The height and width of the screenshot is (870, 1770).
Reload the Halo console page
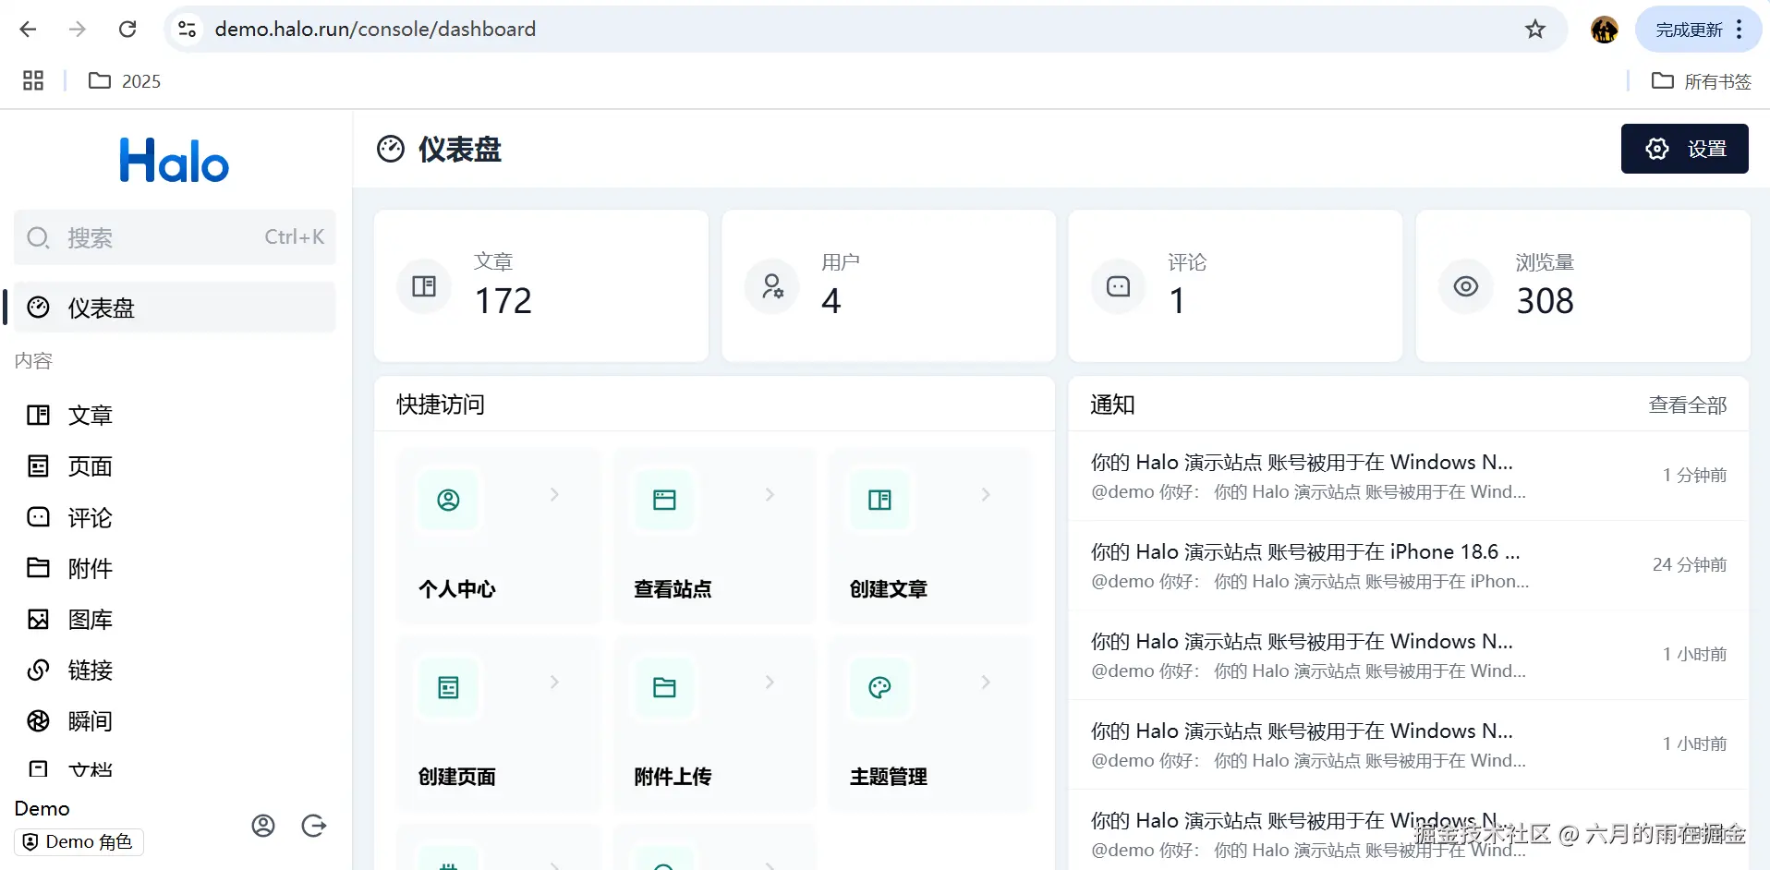pos(127,30)
